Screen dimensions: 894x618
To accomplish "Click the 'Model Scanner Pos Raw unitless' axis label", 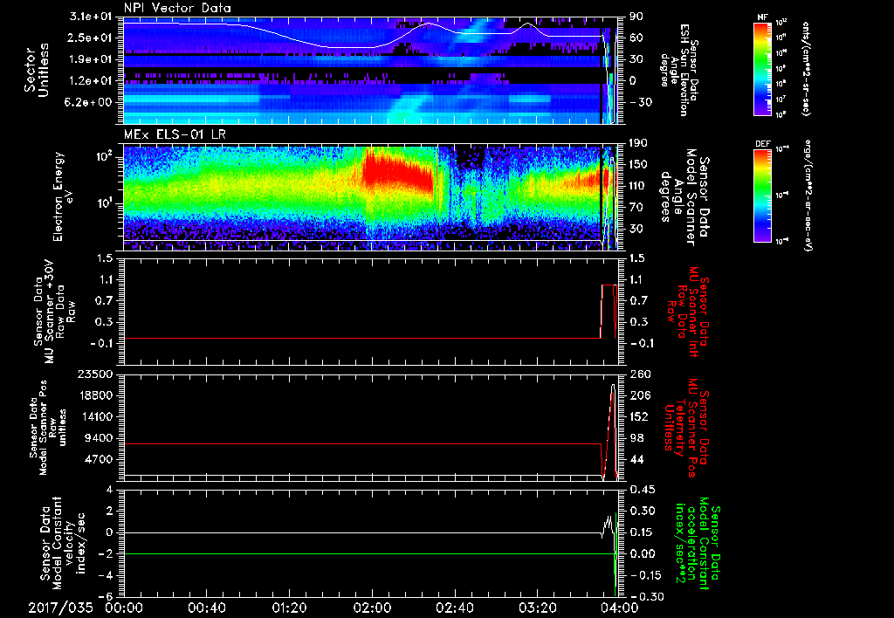I will (x=47, y=428).
